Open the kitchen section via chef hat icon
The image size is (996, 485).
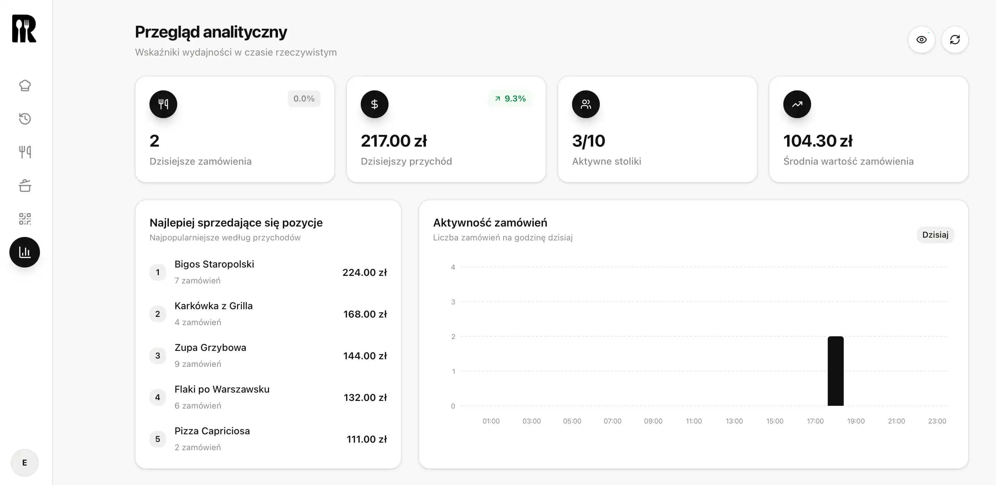[25, 85]
